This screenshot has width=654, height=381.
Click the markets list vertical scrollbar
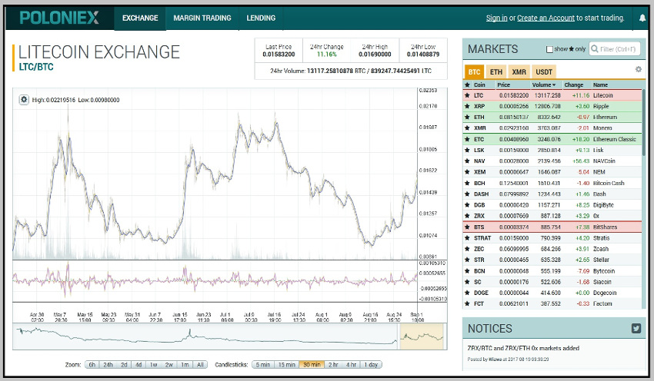pyautogui.click(x=643, y=123)
